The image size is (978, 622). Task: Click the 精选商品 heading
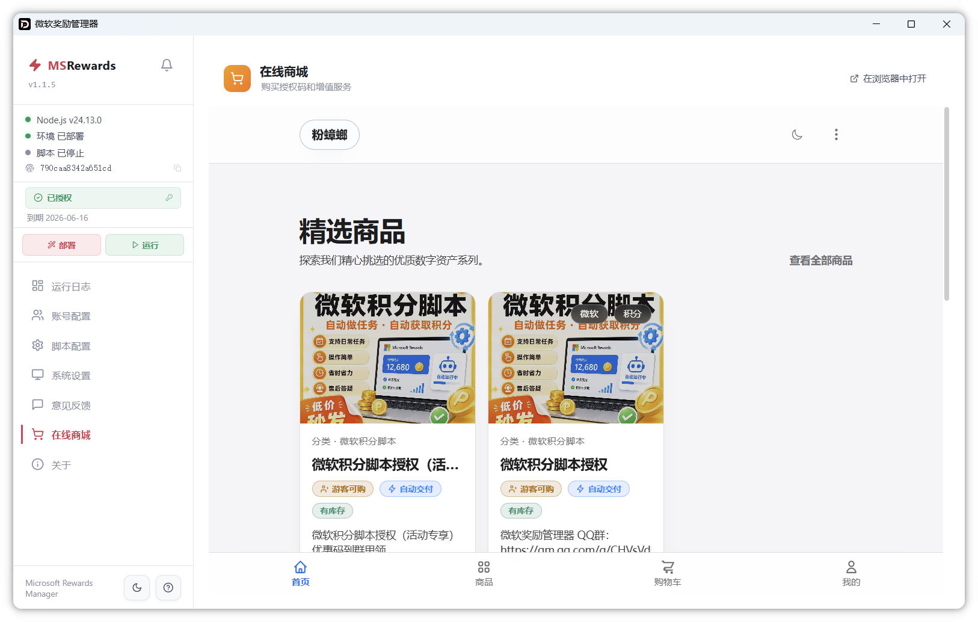[352, 232]
